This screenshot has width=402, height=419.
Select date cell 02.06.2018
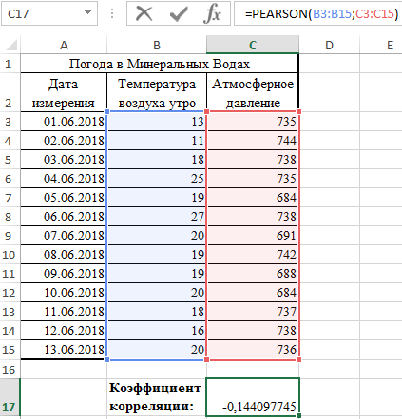pos(64,141)
